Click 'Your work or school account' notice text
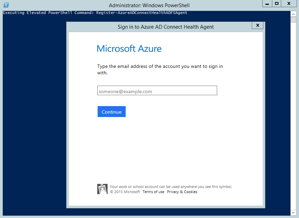This screenshot has height=218, width=299. (171, 187)
